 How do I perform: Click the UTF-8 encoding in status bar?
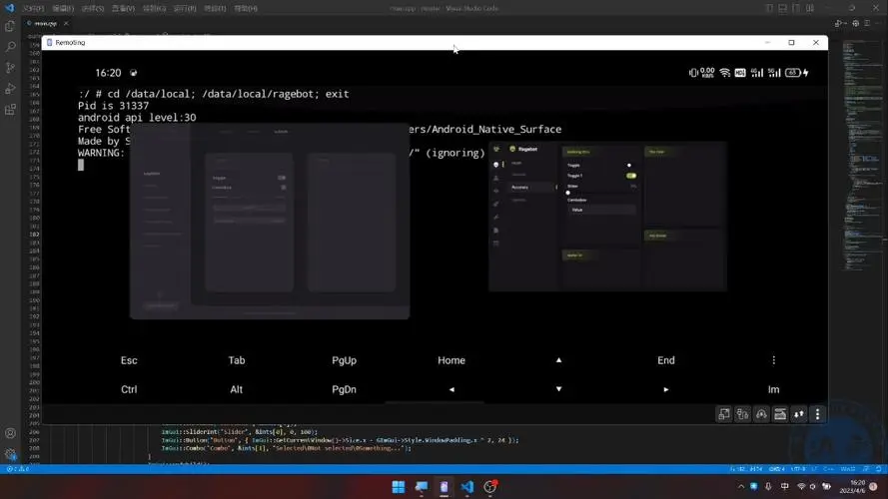[x=798, y=469]
